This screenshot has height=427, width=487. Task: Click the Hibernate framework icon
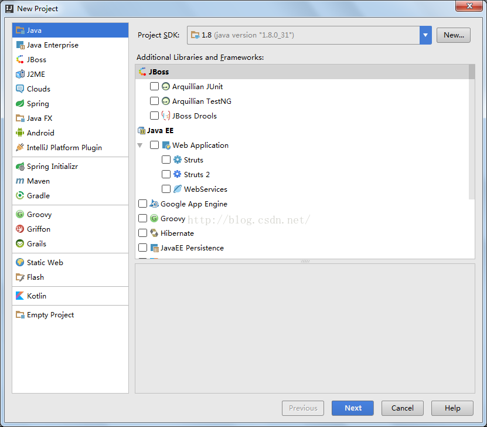click(x=154, y=233)
